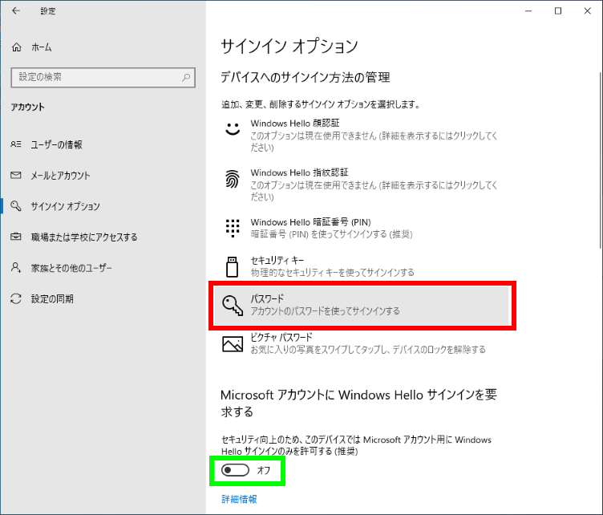Click the briefcase icon for 職場または学校にアクセスする
Viewport: 603px width, 515px height.
[x=16, y=236]
